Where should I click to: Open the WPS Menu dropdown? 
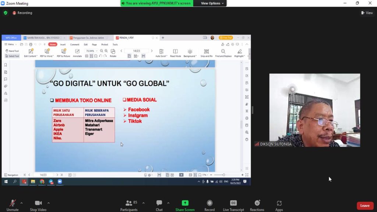pyautogui.click(x=11, y=44)
